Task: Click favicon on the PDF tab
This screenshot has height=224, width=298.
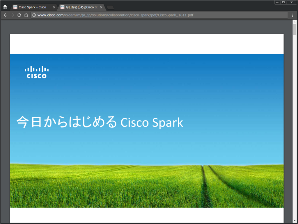Action: [62, 7]
